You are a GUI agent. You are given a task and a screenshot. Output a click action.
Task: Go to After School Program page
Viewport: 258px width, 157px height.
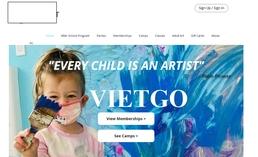[75, 36]
